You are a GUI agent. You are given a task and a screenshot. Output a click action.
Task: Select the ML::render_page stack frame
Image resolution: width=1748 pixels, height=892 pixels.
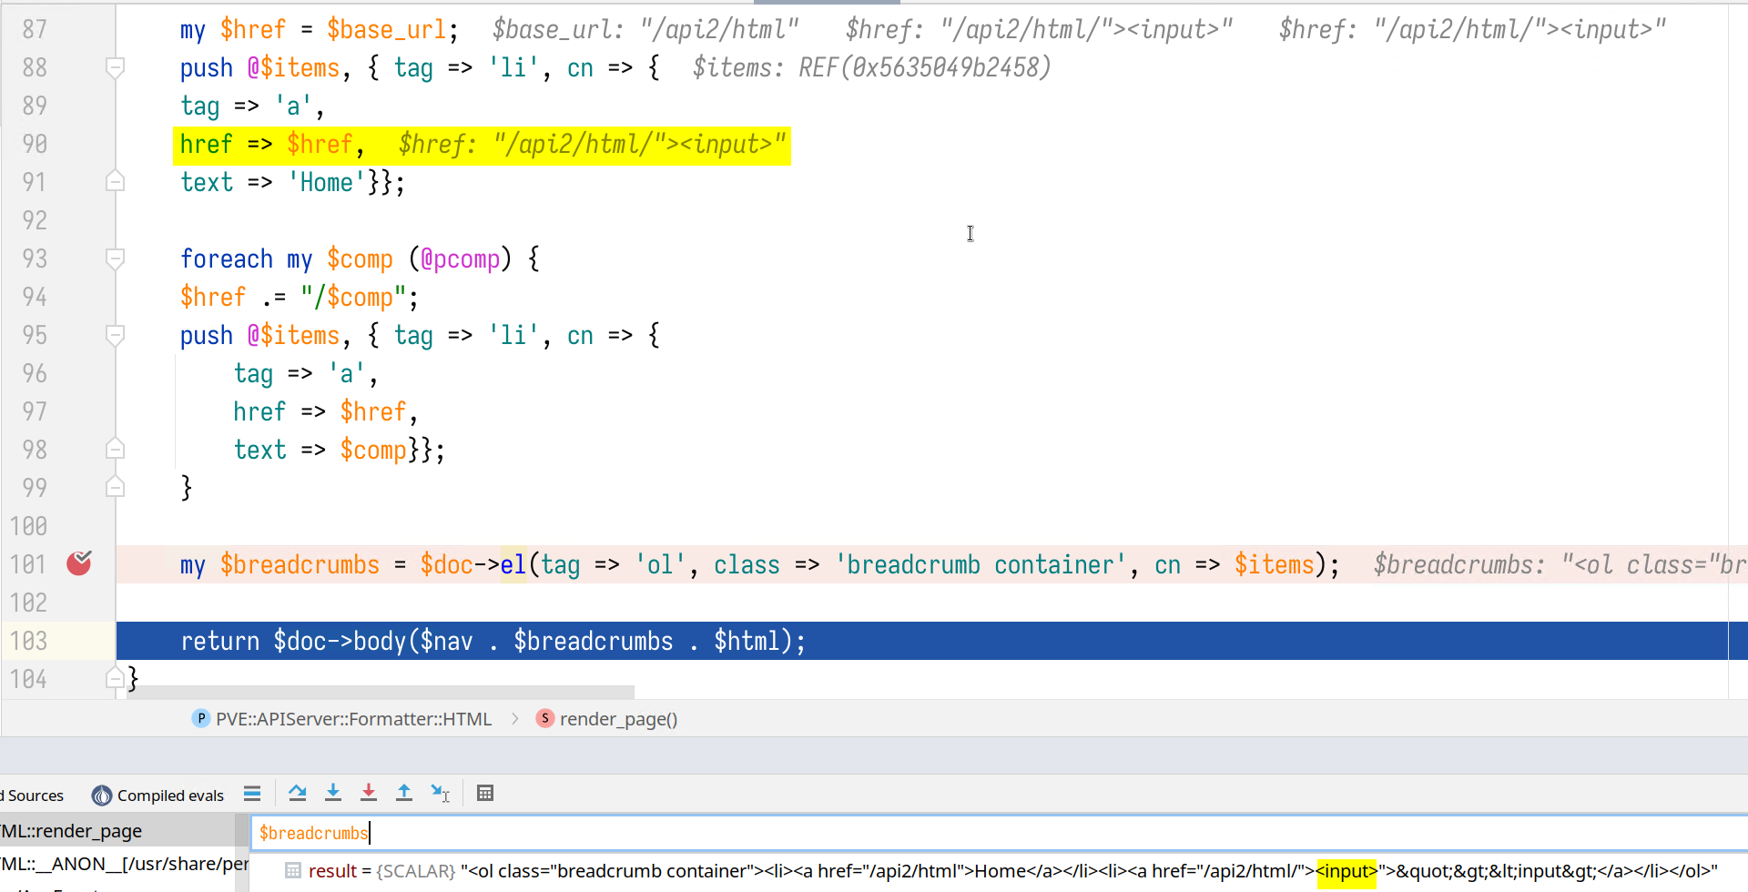pyautogui.click(x=73, y=831)
